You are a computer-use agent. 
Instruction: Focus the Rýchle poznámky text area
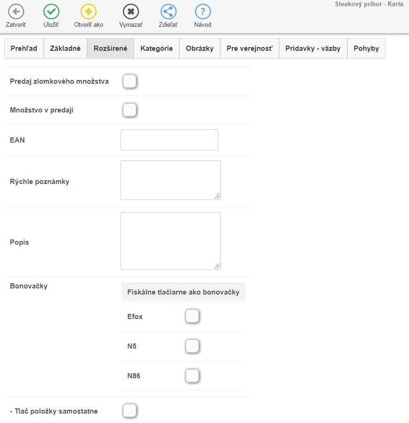click(170, 180)
